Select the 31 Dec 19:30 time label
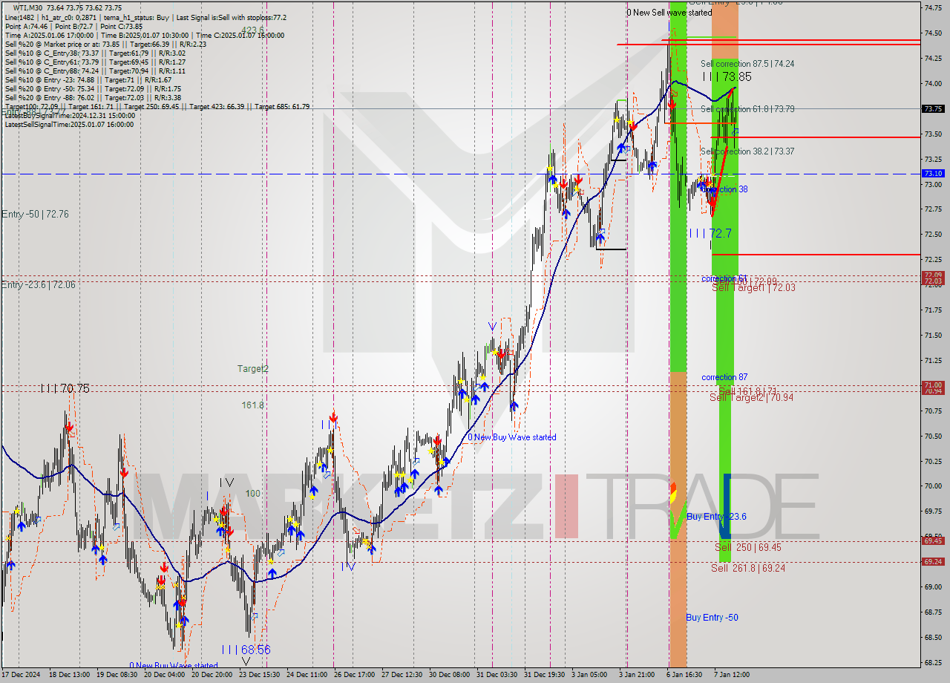 tap(545, 675)
